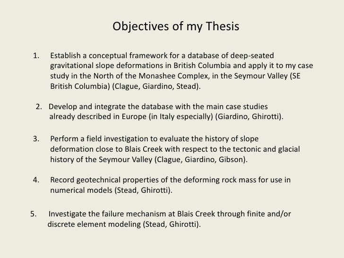Select list number 5 marker
Viewport: 344px width, 258px height.
34,214
